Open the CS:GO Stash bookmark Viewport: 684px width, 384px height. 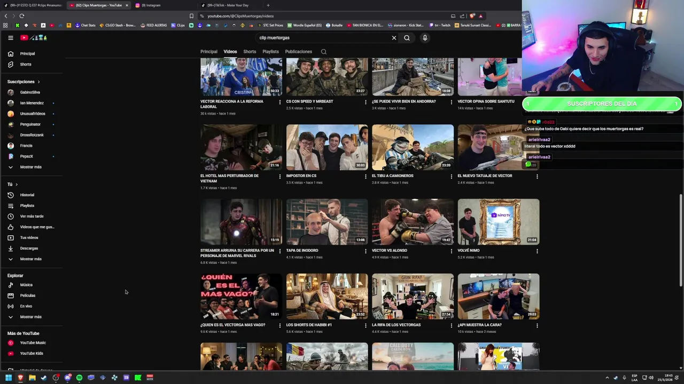[118, 25]
